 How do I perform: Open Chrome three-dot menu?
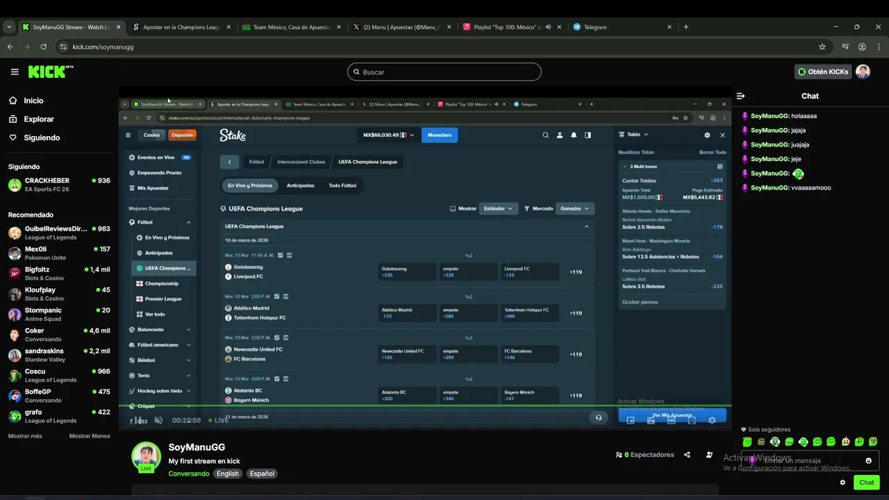coord(878,47)
